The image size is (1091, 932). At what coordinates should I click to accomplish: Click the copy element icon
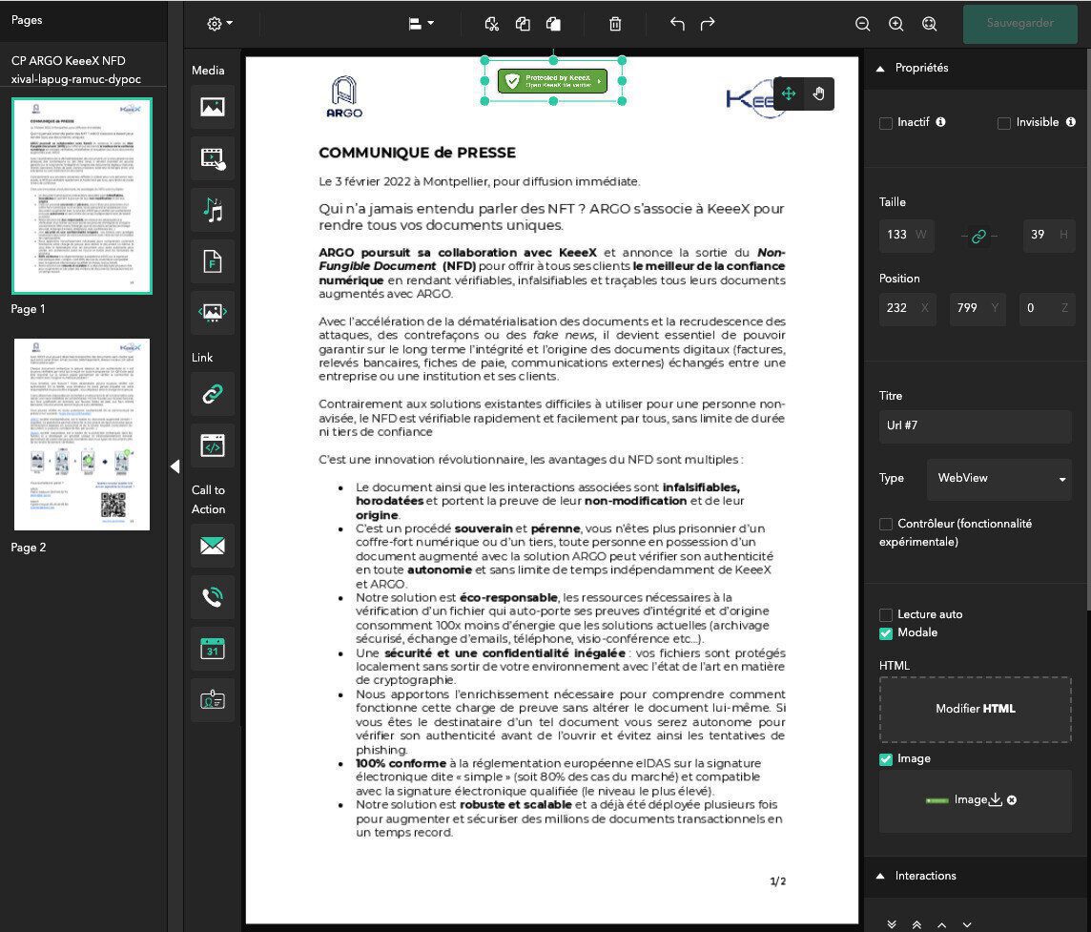coord(523,25)
